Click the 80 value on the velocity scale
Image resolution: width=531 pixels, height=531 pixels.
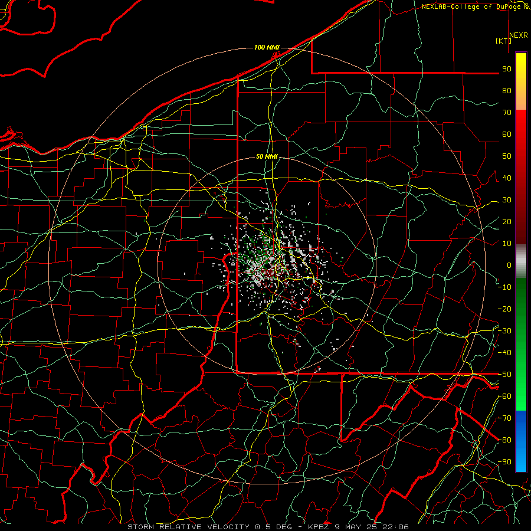click(507, 91)
